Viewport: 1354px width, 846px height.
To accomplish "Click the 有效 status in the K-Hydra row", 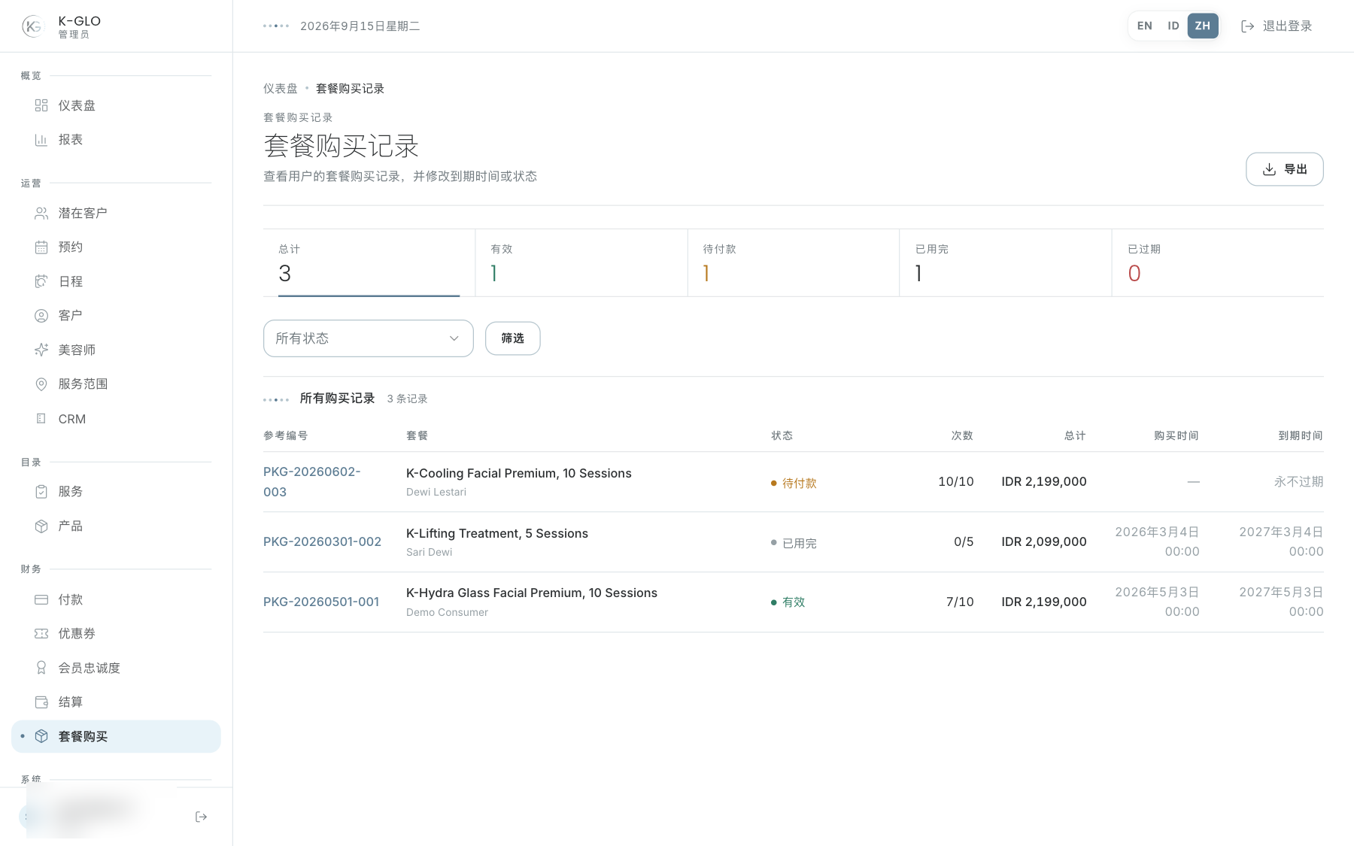I will coord(788,602).
